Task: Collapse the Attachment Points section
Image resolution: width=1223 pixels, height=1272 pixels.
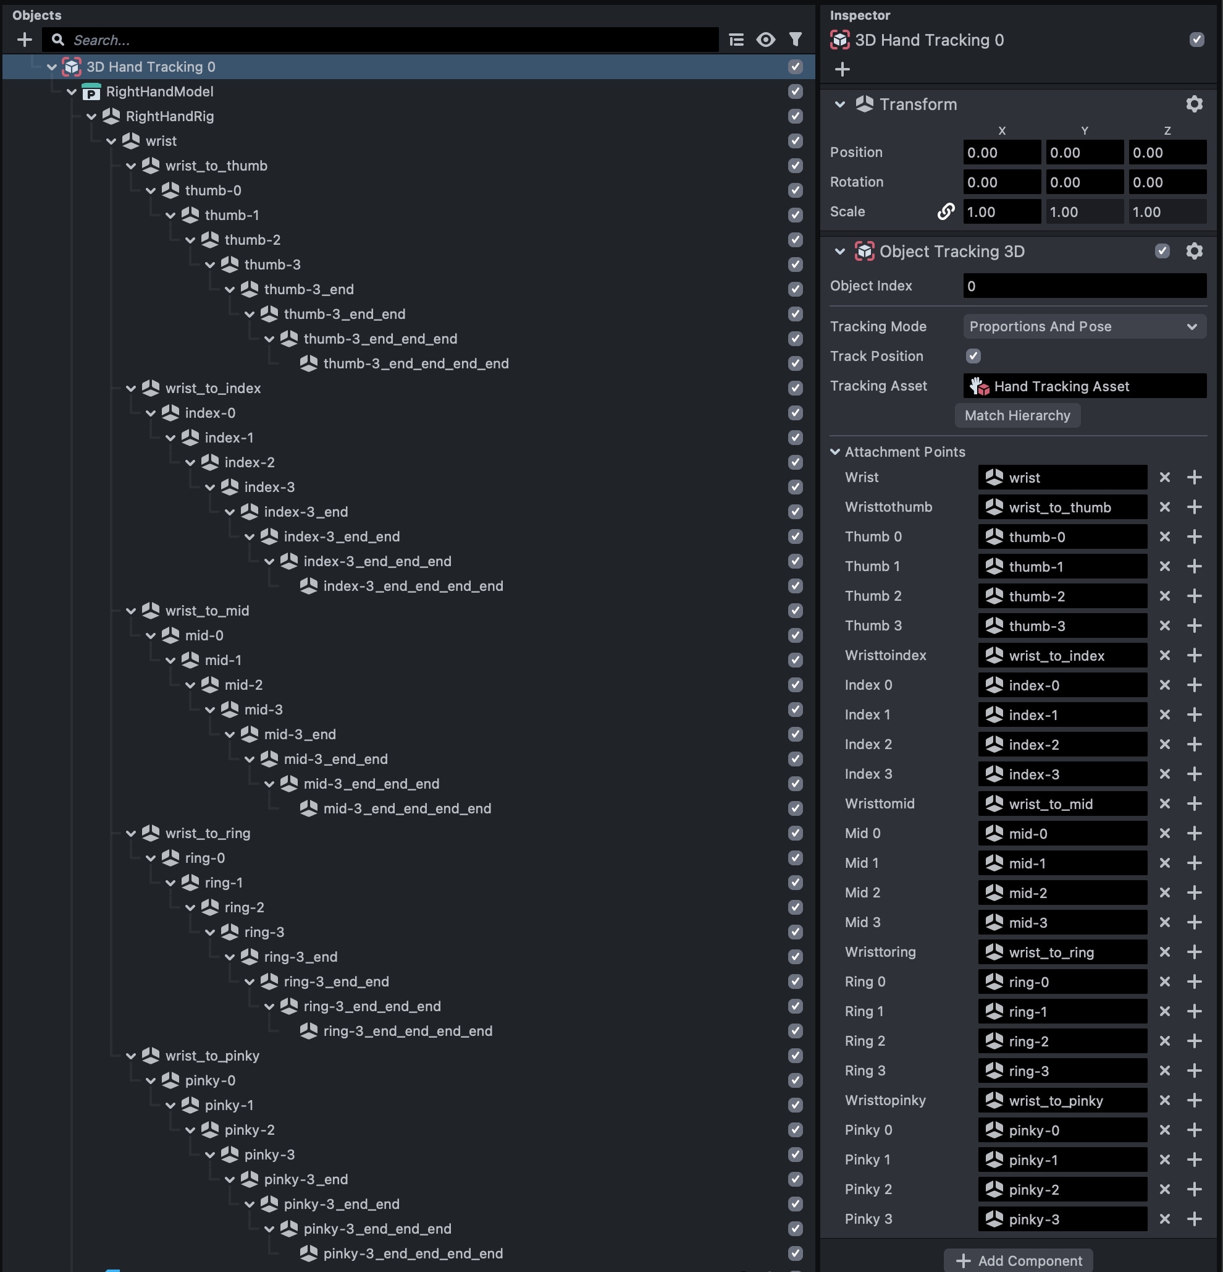Action: click(x=835, y=452)
